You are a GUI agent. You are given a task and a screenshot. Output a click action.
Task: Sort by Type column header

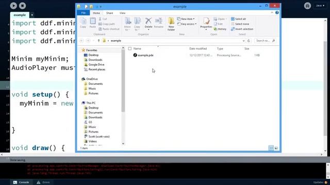pyautogui.click(x=220, y=48)
